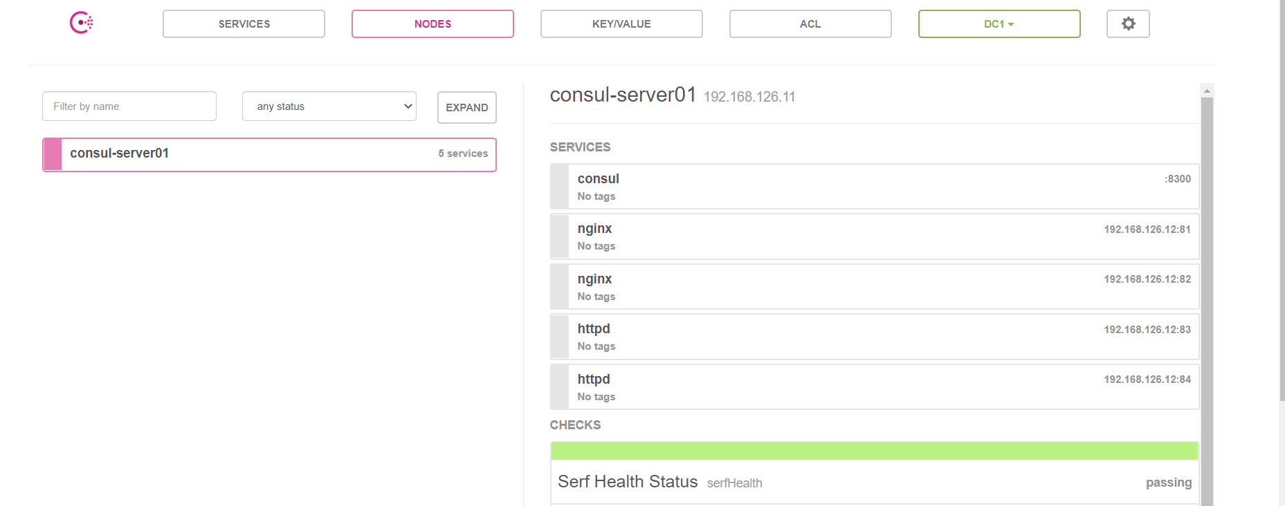Select the consul-server01 node entry
The image size is (1285, 506).
click(269, 154)
